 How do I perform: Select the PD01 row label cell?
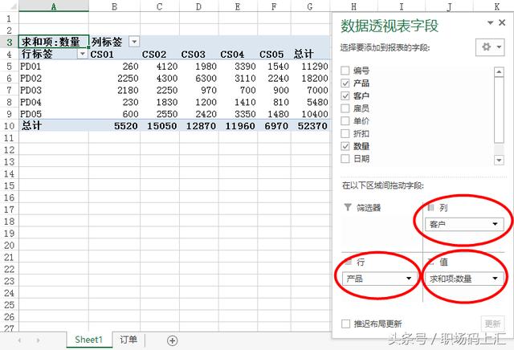pyautogui.click(x=54, y=67)
